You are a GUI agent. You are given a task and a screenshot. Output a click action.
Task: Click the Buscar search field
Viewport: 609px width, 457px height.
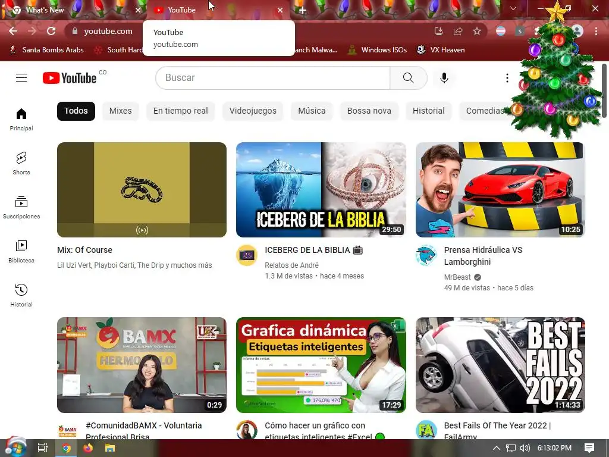coord(272,78)
